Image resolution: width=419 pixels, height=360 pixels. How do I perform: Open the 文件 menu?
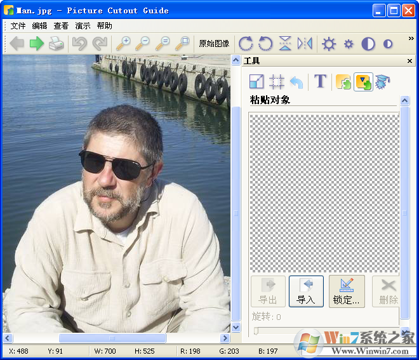point(18,26)
